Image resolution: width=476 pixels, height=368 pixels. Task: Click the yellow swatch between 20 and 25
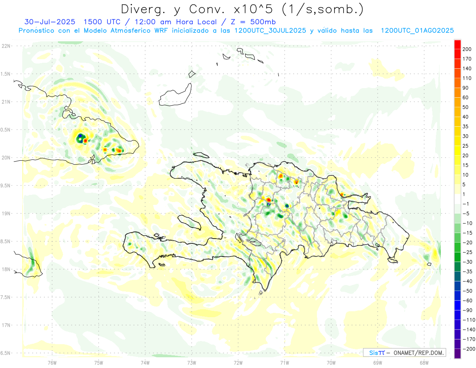pyautogui.click(x=457, y=150)
